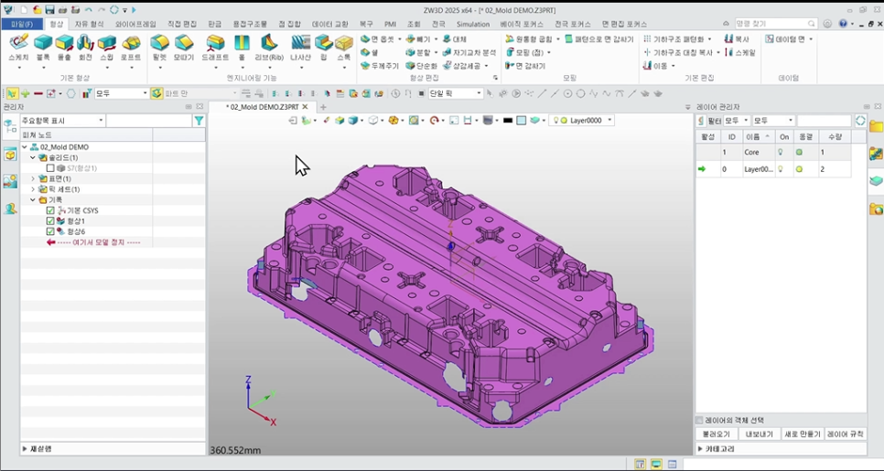Add a new document tab with plus
Viewport: 884px width, 471px height.
click(323, 107)
